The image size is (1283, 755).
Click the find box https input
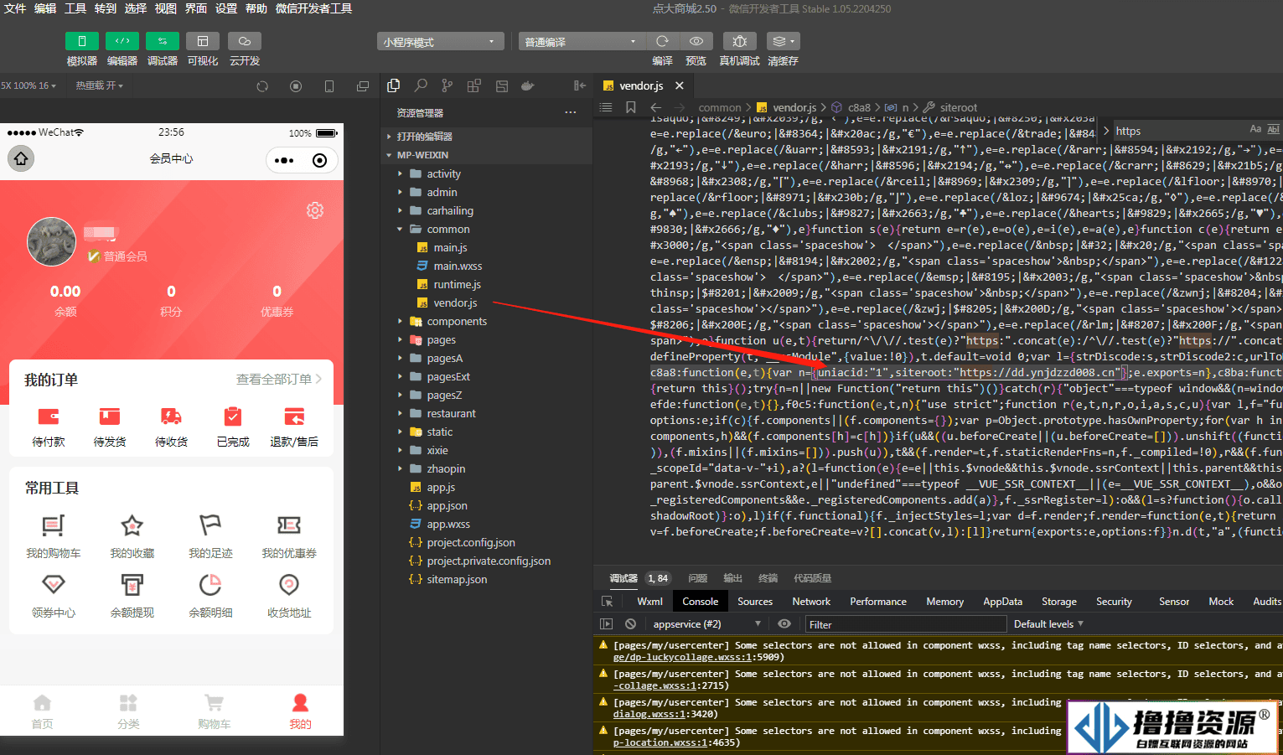[x=1177, y=131]
